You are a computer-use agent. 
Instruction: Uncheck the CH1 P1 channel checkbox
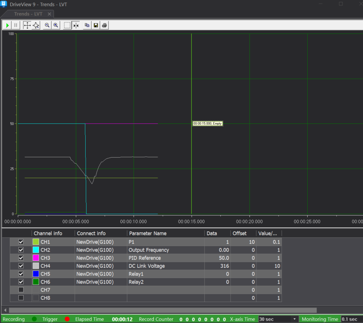point(21,242)
